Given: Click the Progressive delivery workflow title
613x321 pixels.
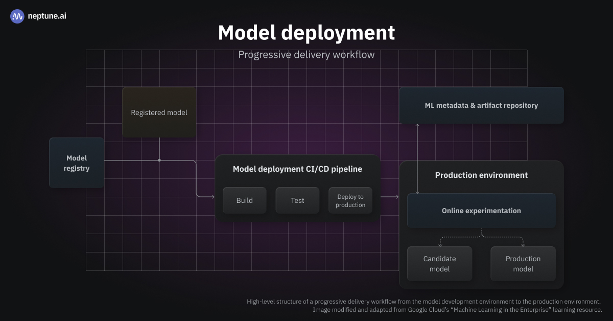Looking at the screenshot, I should point(306,55).
